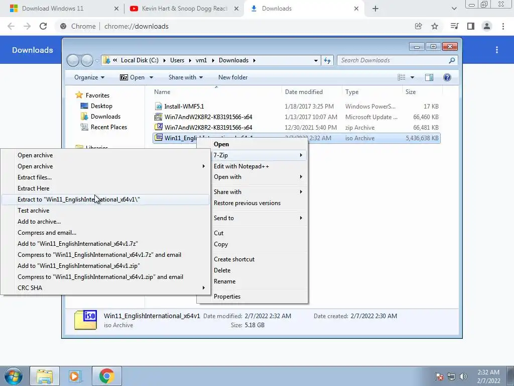Open Windows Media Player from taskbar
The width and height of the screenshot is (514, 386).
[x=75, y=376]
